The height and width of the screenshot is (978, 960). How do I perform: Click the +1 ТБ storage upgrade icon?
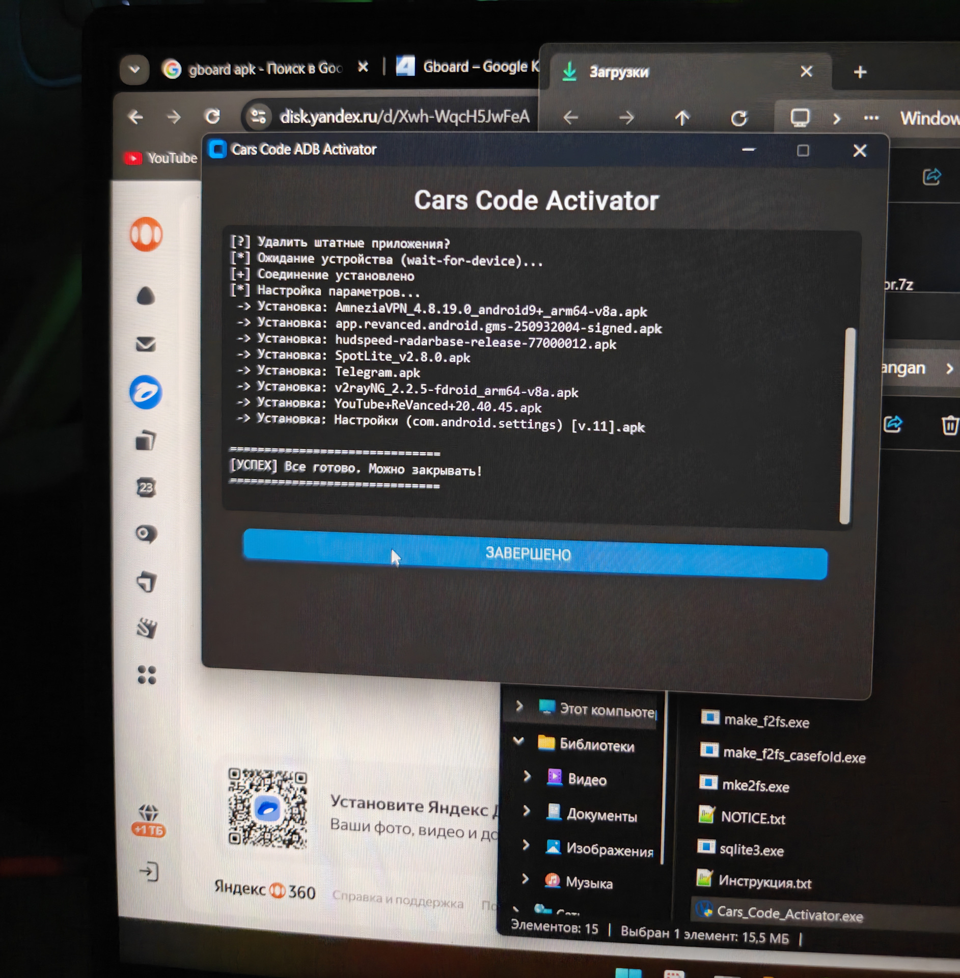coord(149,821)
